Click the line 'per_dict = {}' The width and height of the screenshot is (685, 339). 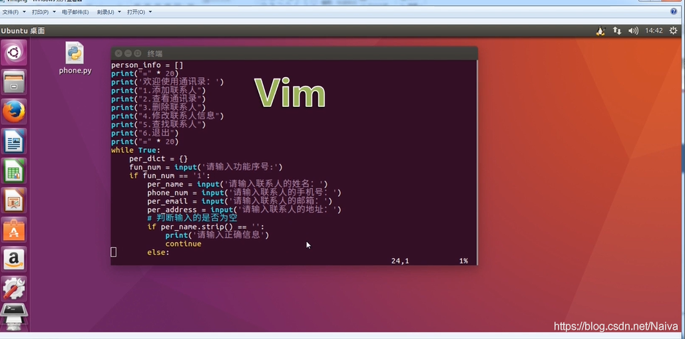tap(158, 159)
